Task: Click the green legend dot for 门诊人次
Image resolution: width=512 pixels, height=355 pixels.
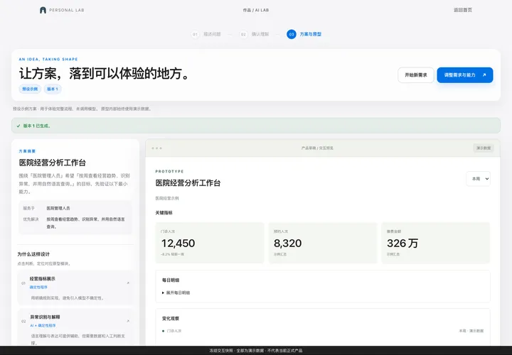Action: (x=163, y=331)
